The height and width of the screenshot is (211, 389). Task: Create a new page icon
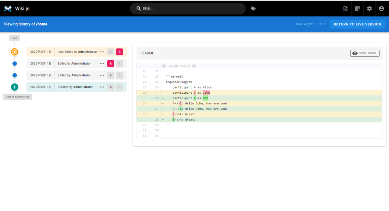pyautogui.click(x=358, y=9)
